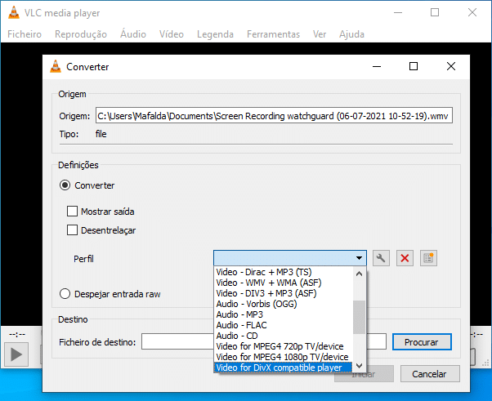Enable the Mostrar saída checkbox

pos(72,212)
